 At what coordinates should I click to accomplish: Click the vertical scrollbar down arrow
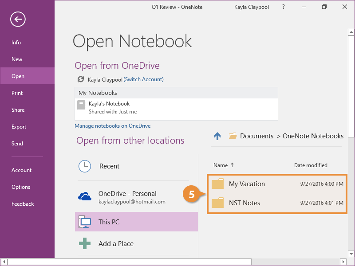(351, 254)
